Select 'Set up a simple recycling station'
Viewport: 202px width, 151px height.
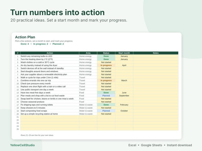(50, 114)
